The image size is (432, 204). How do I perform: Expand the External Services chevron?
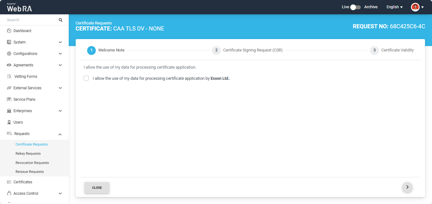tap(60, 88)
